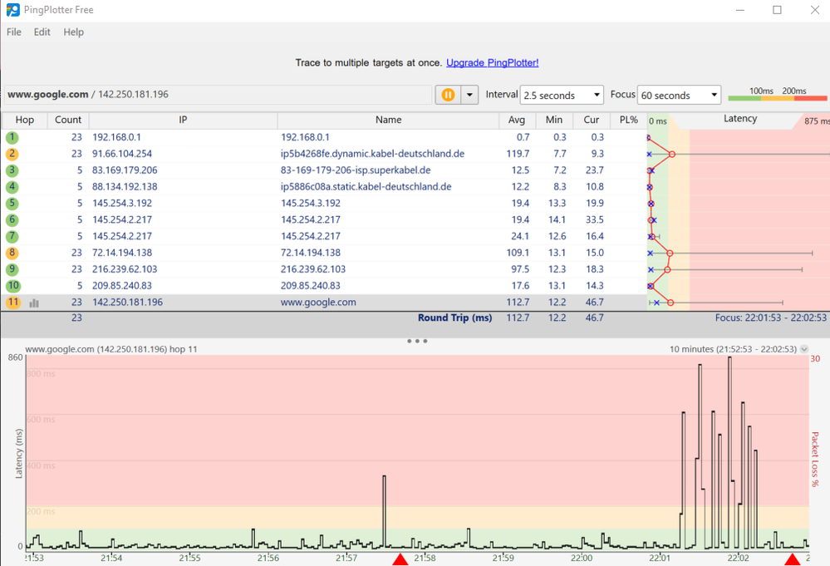Open dropdown arrow beside the pause button

pos(469,95)
